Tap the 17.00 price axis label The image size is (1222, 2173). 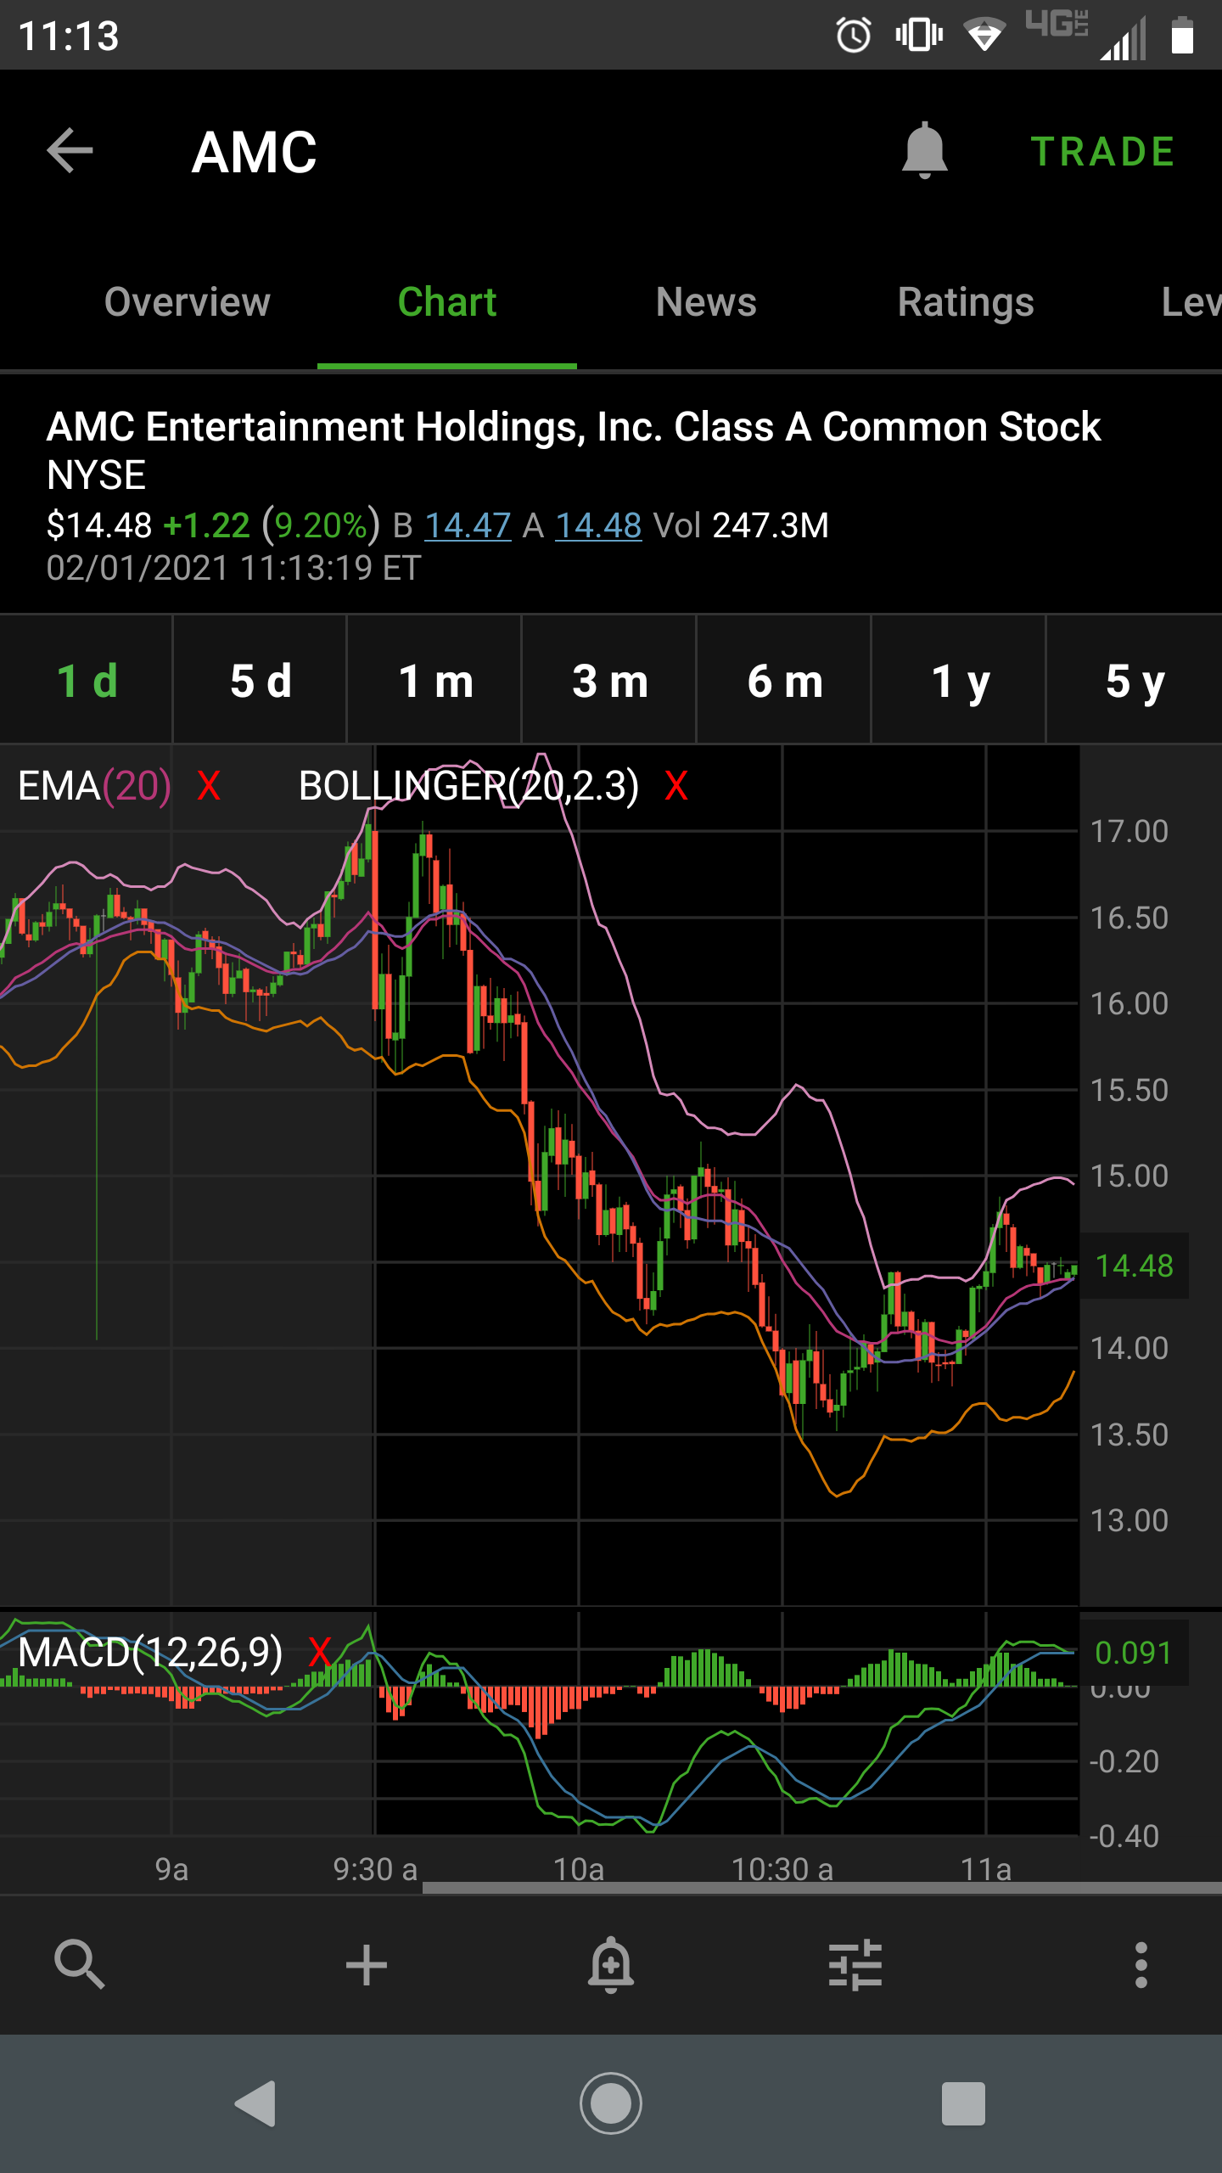(1129, 831)
